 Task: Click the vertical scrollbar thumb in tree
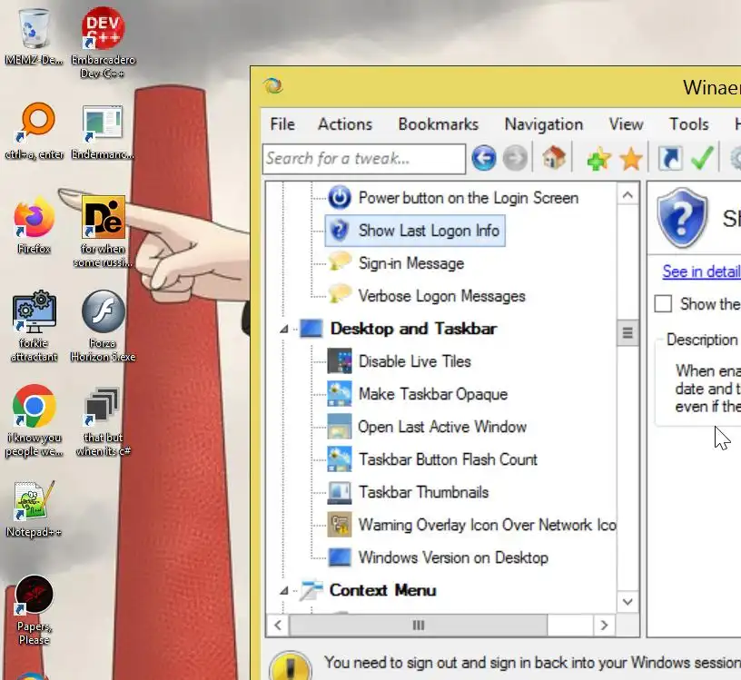pos(627,333)
